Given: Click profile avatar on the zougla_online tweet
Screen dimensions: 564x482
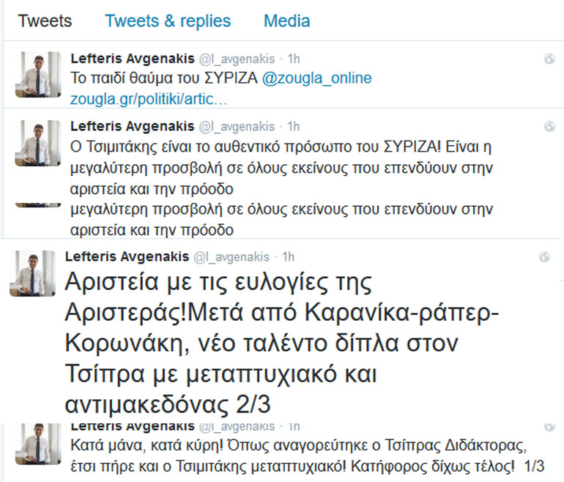Looking at the screenshot, I should tap(33, 75).
